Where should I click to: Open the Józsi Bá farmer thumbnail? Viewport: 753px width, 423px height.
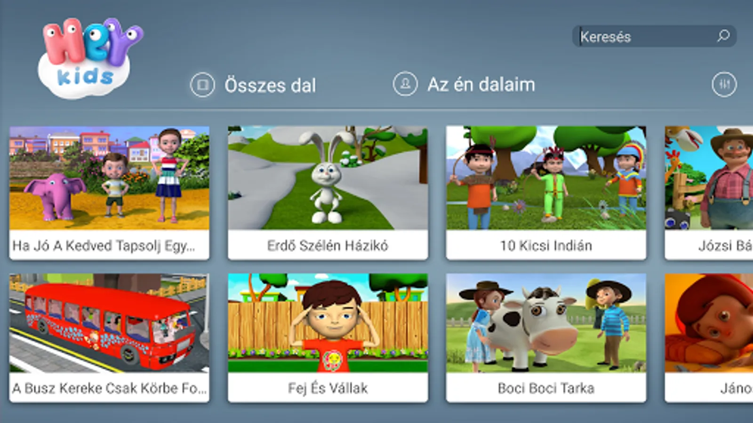pos(709,178)
